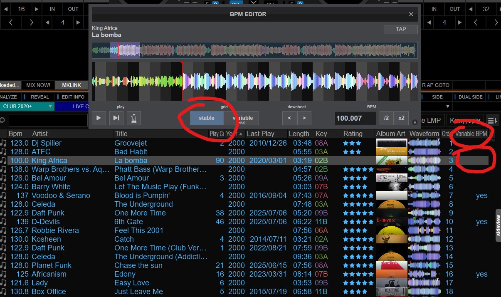The height and width of the screenshot is (297, 501).
Task: Shift the downbeat right with the > arrow
Action: tap(304, 118)
